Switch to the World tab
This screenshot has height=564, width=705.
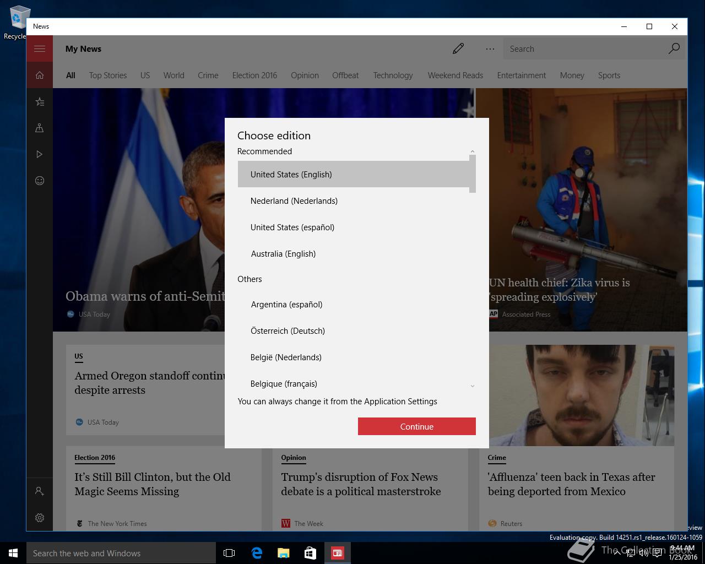(173, 75)
